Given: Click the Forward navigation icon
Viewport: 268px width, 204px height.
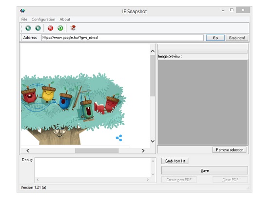Looking at the screenshot, I should point(38,28).
